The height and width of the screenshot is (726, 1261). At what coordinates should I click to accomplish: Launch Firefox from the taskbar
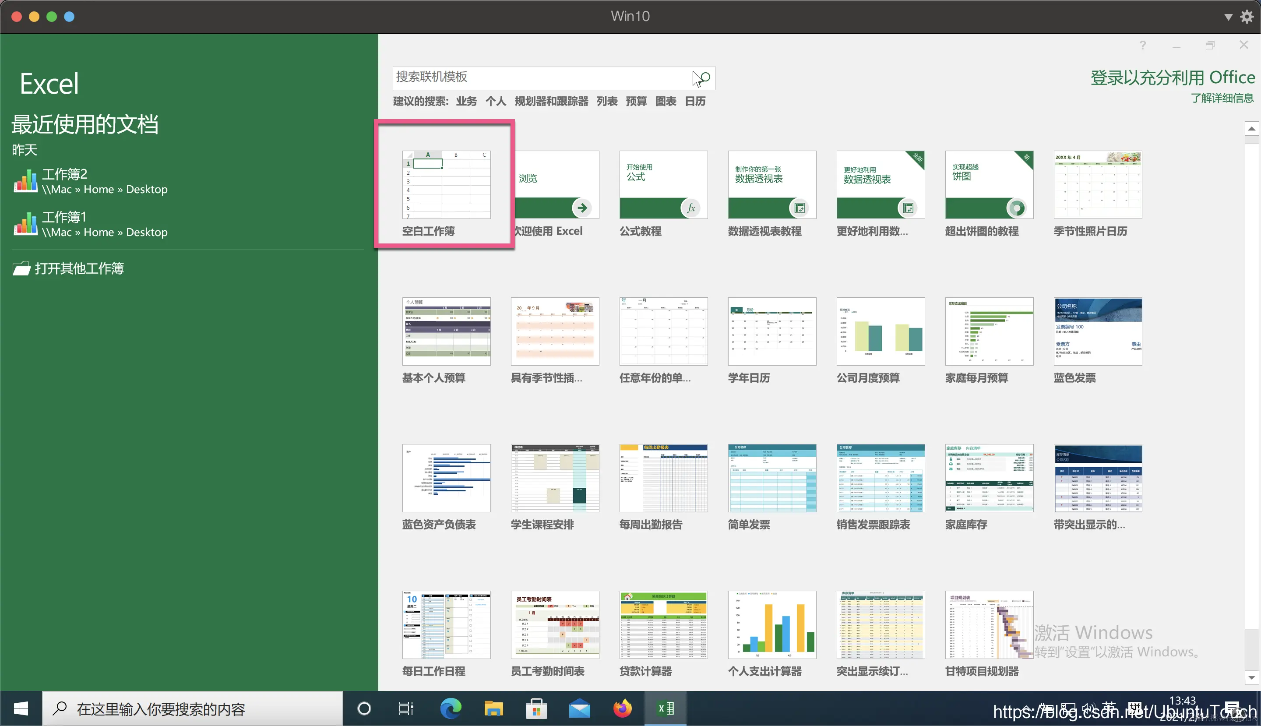pos(622,708)
